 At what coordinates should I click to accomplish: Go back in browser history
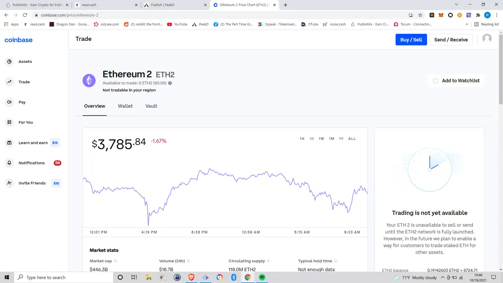tap(6, 15)
